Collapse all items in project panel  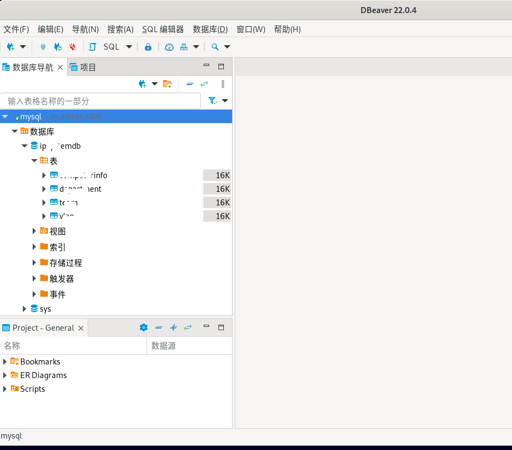tap(159, 327)
